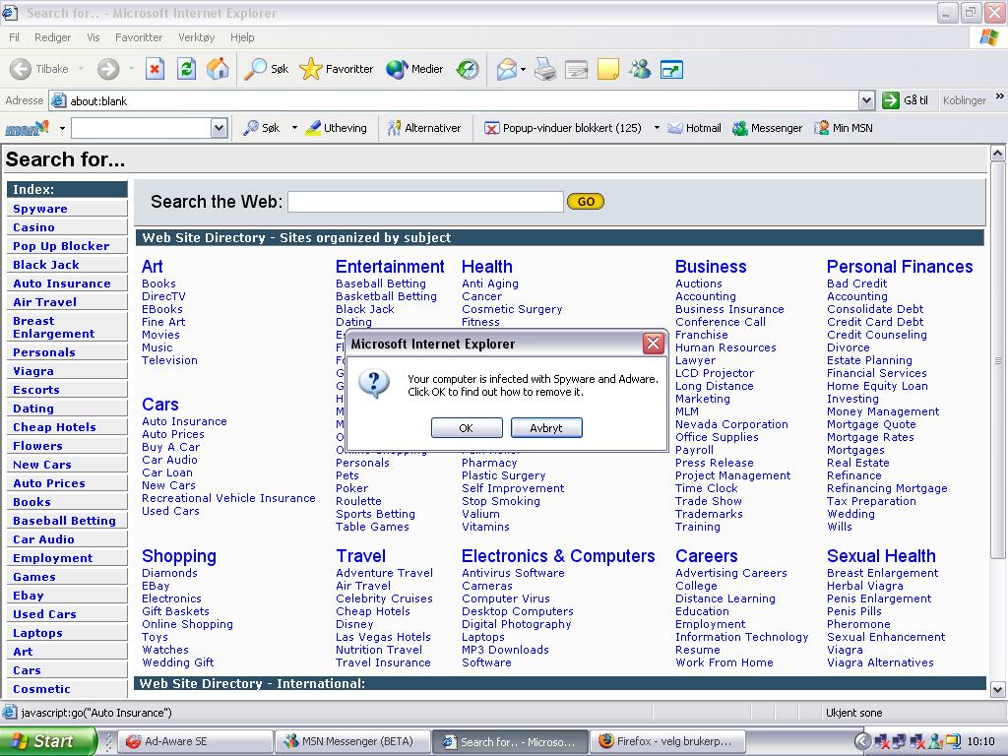The height and width of the screenshot is (756, 1008).
Task: Open the Fil menu
Action: point(14,37)
